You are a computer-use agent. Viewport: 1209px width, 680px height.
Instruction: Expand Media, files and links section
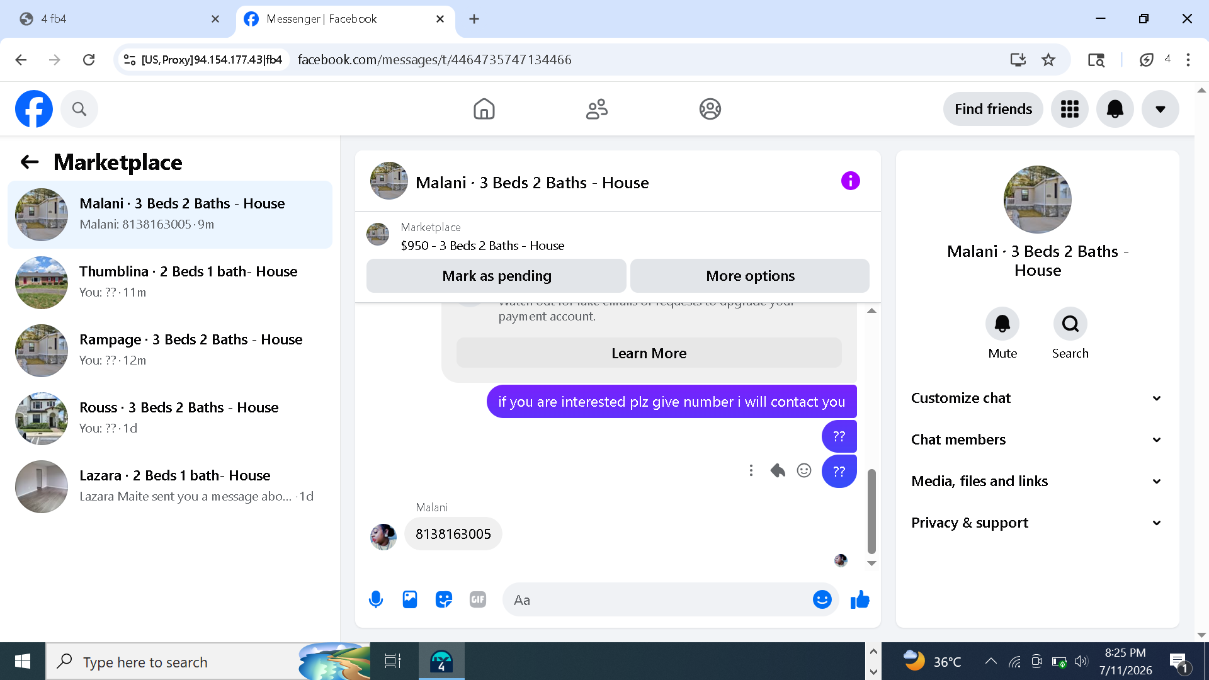(x=1036, y=481)
